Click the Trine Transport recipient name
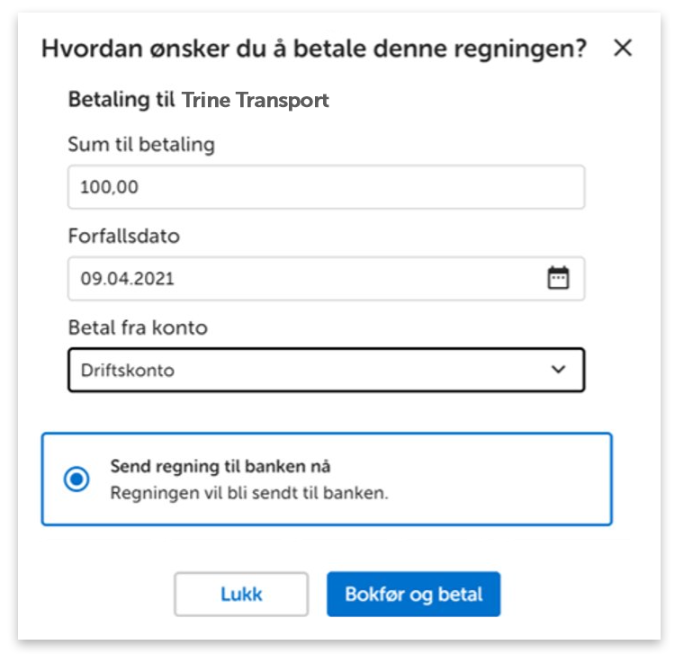675x654 pixels. pos(256,100)
